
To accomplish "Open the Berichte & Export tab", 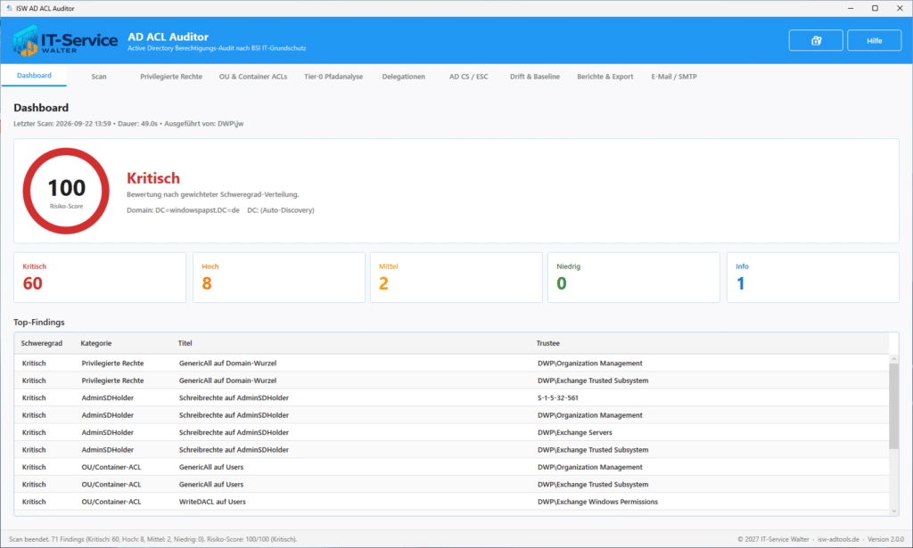I will pyautogui.click(x=605, y=77).
